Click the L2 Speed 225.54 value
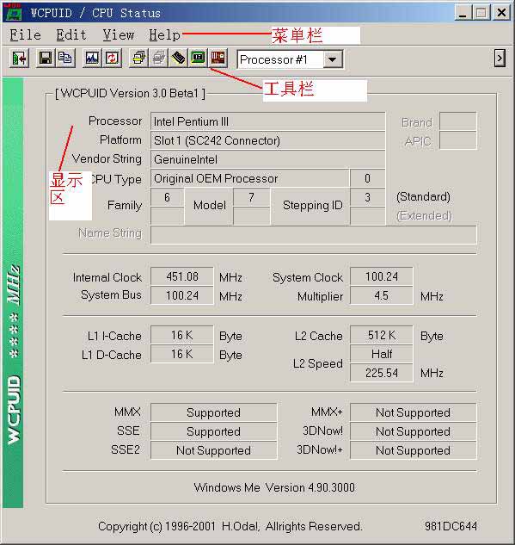The width and height of the screenshot is (515, 545). pos(382,373)
